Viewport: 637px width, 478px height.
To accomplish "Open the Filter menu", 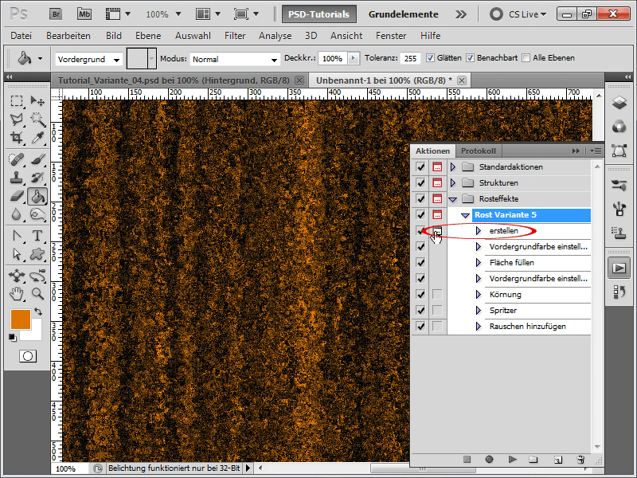I will pos(235,36).
